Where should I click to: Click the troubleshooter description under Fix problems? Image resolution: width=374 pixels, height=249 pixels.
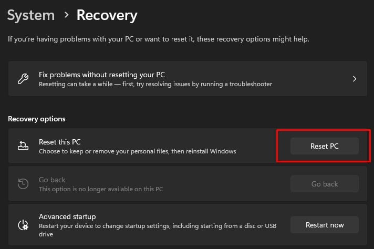point(155,84)
